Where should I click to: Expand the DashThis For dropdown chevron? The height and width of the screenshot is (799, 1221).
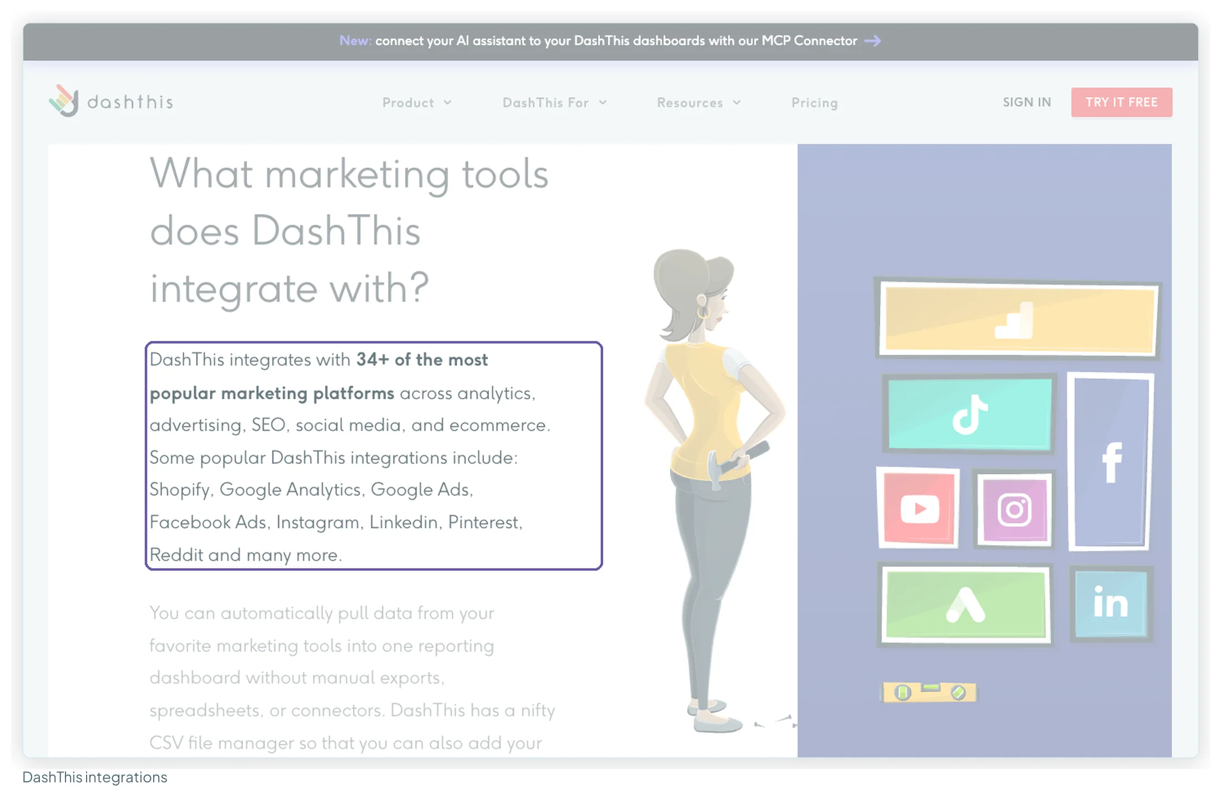pyautogui.click(x=603, y=103)
